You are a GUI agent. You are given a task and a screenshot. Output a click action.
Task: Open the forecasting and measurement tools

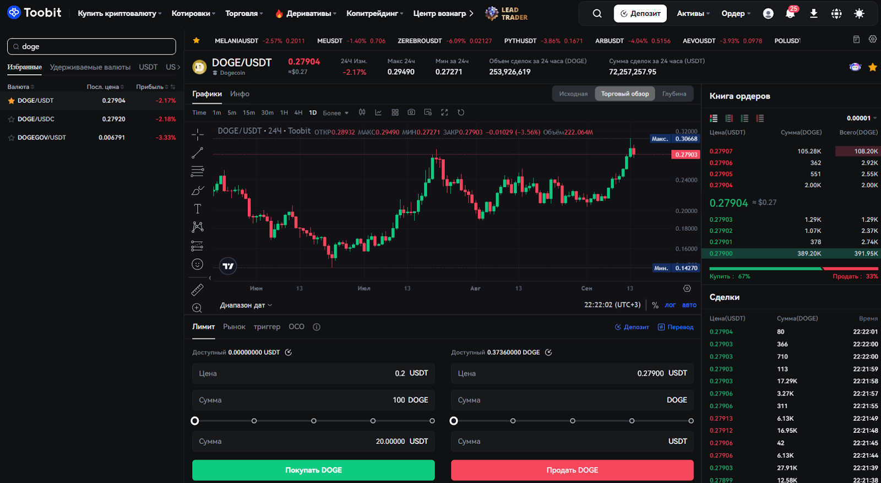pos(197,246)
